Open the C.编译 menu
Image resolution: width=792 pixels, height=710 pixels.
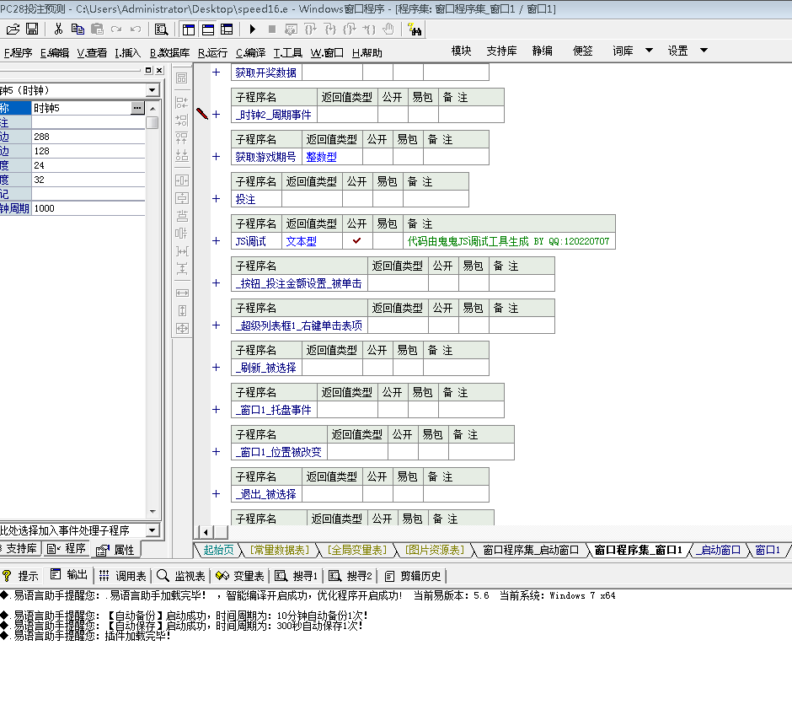pyautogui.click(x=250, y=52)
